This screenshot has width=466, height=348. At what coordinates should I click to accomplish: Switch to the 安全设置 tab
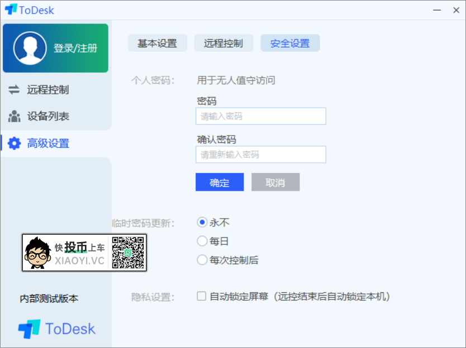point(290,42)
